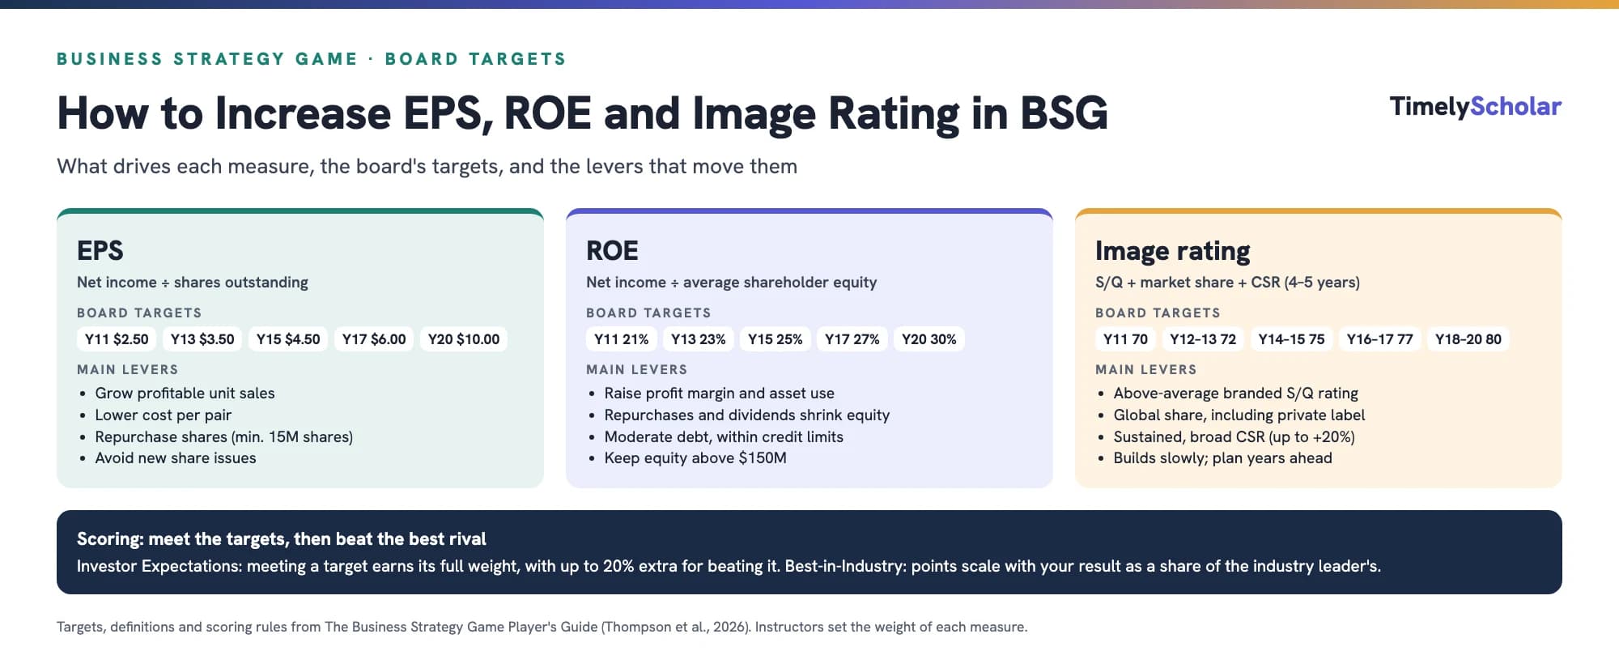Select "Repurchases and dividends shrink equity" bullet
This screenshot has width=1619, height=668.
pyautogui.click(x=746, y=415)
